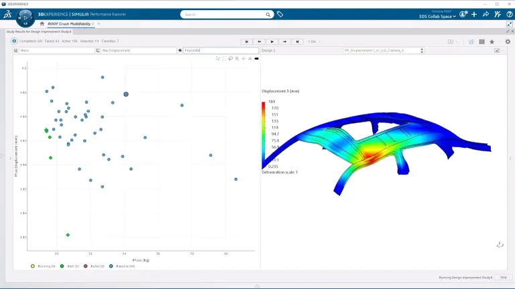Jump to last design frame
The width and height of the screenshot is (515, 289).
coord(297,41)
